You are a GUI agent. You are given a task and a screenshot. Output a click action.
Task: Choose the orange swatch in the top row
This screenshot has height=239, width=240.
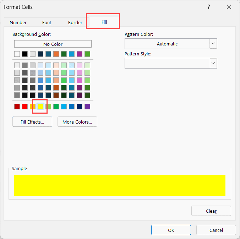point(56,54)
